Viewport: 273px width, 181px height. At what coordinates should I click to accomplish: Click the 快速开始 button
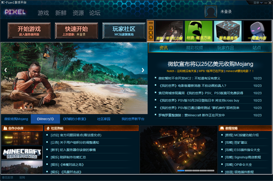point(76,31)
